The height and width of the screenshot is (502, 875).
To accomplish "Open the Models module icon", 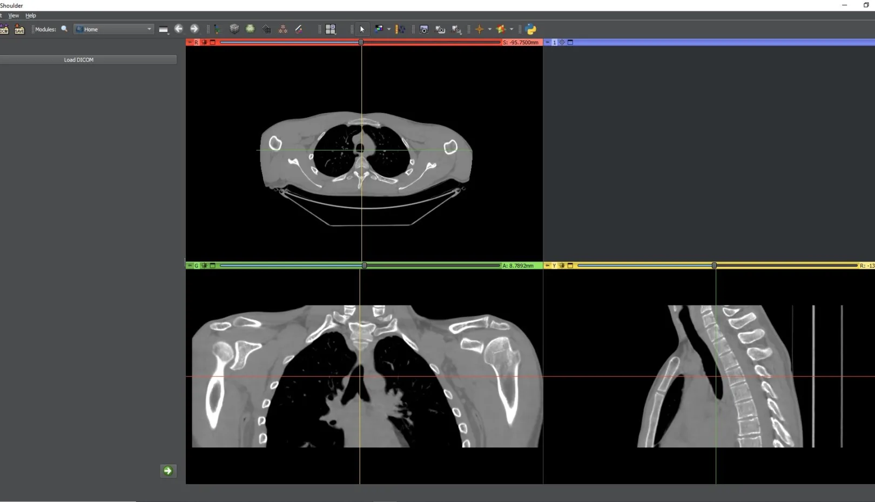I will [x=267, y=29].
